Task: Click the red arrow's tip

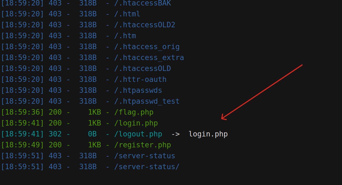Action: click(222, 119)
